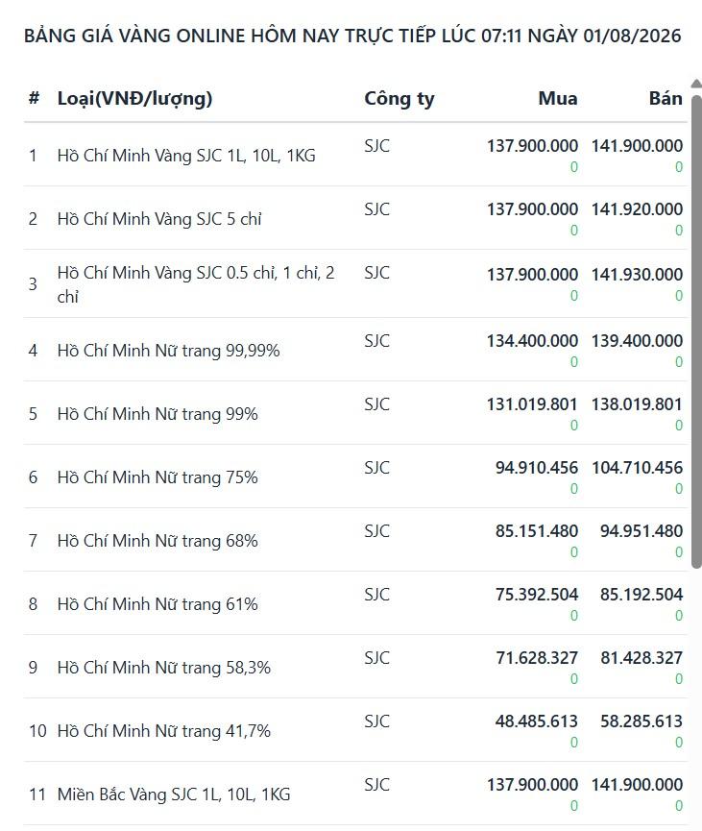Click the Mua column header
The image size is (702, 831).
point(557,98)
